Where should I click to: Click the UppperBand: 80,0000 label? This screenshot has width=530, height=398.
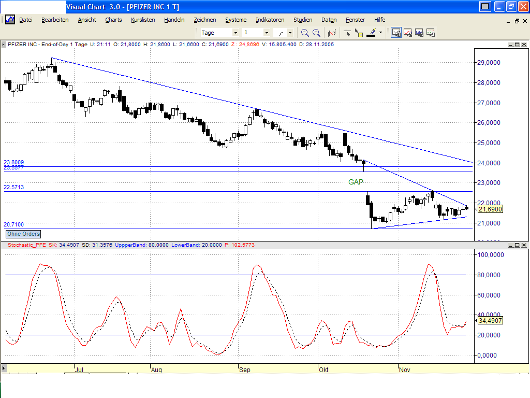tap(142, 245)
